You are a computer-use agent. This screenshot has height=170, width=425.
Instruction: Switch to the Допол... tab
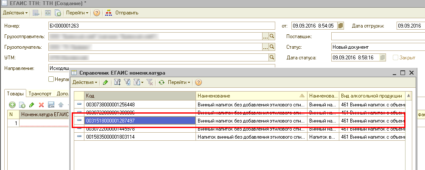click(62, 94)
